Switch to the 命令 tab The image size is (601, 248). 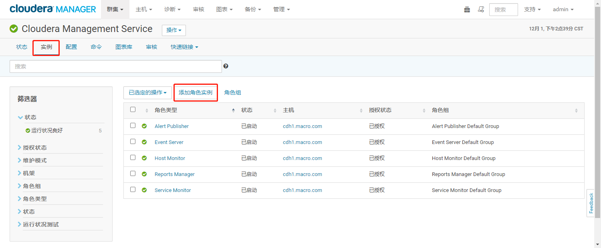click(x=96, y=47)
